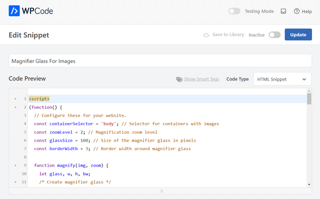
Task: Click the 'body' string on line 4
Action: tap(109, 124)
